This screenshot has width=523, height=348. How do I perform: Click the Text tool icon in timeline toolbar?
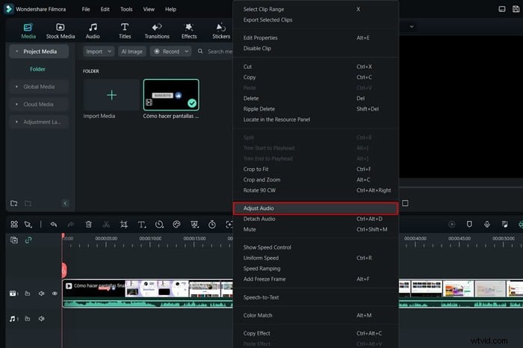point(142,225)
